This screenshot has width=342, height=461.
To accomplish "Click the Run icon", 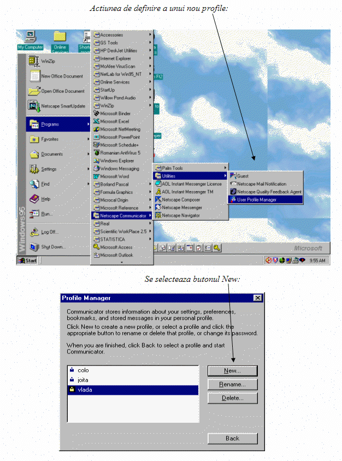I will pyautogui.click(x=34, y=214).
